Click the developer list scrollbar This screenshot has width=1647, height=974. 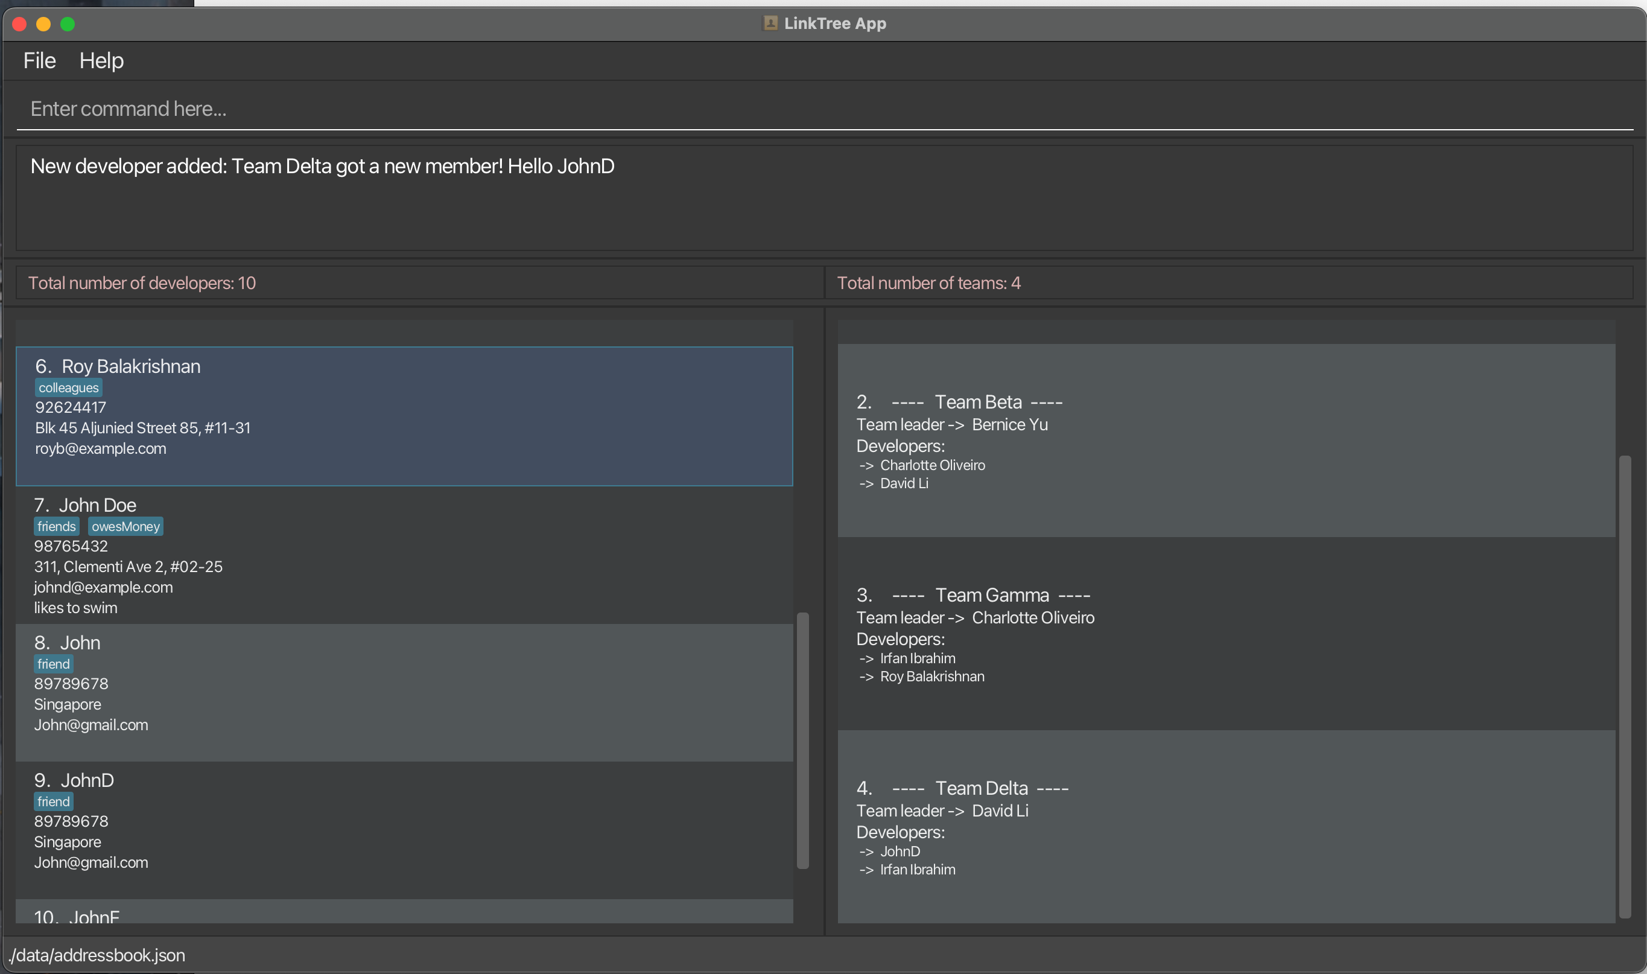pyautogui.click(x=802, y=740)
